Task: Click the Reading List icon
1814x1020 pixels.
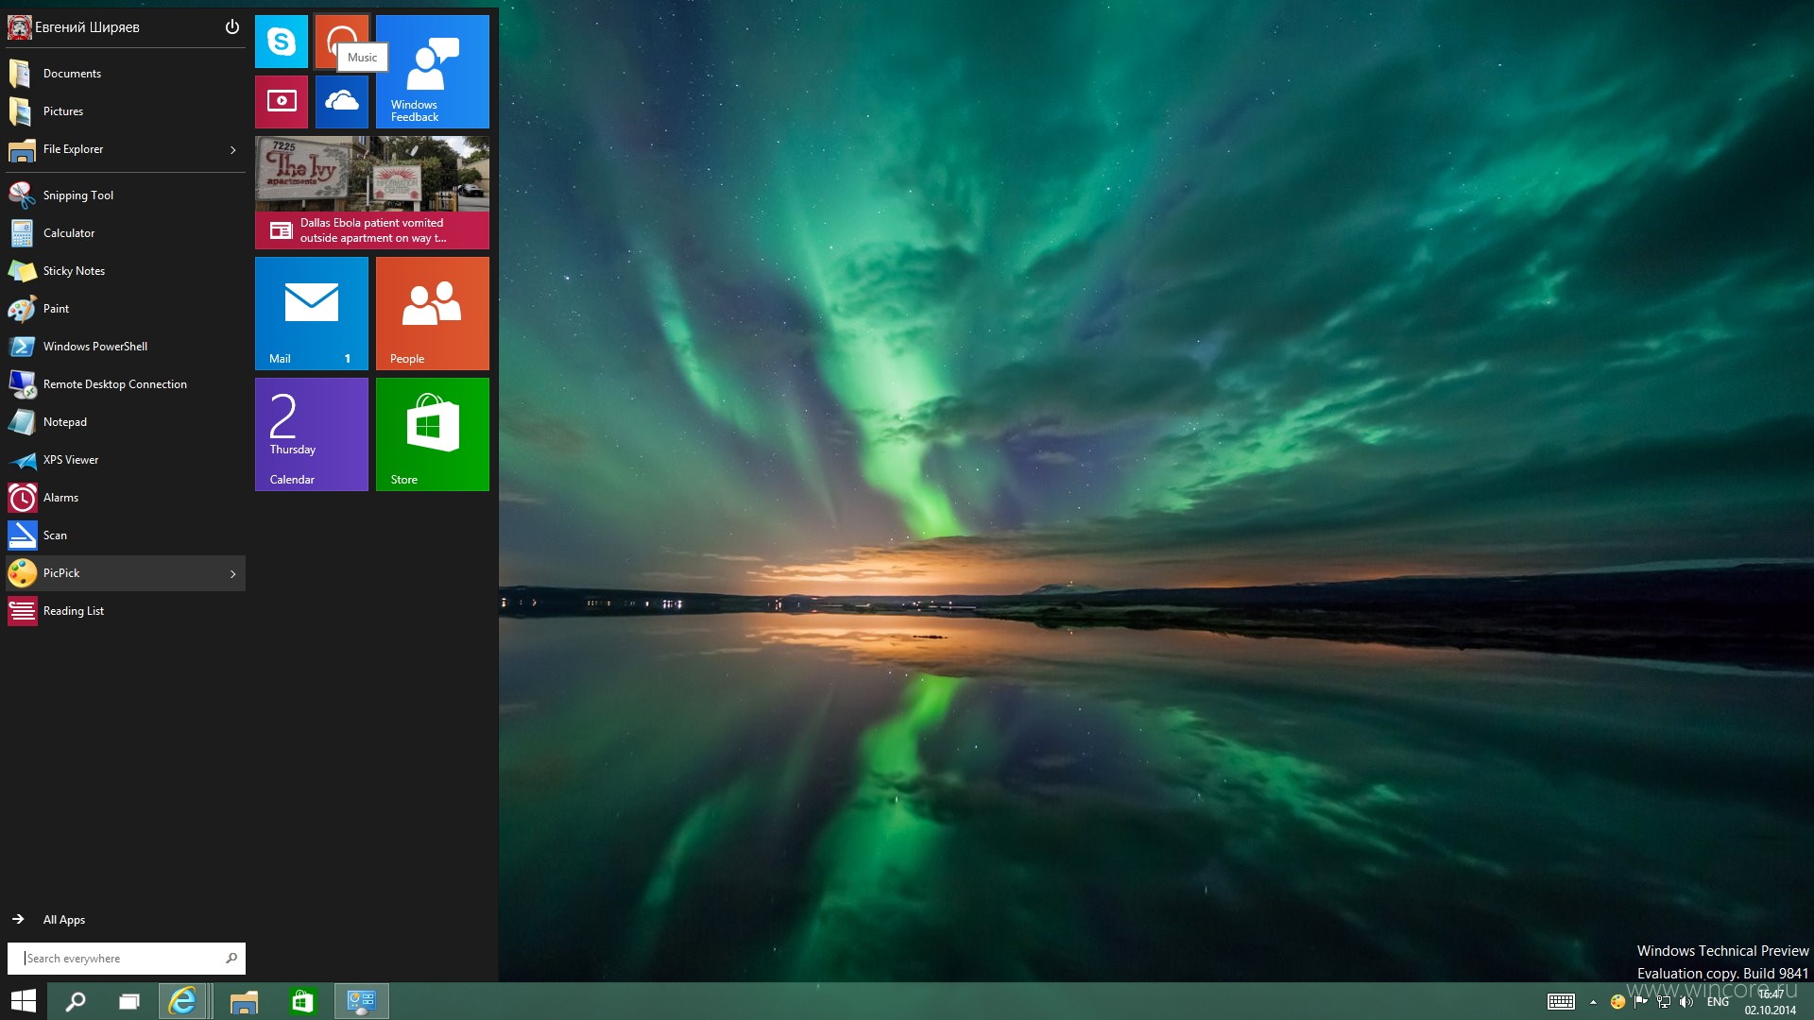Action: (22, 611)
